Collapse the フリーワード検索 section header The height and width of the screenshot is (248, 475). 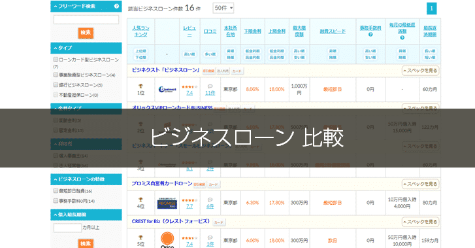[x=86, y=6]
